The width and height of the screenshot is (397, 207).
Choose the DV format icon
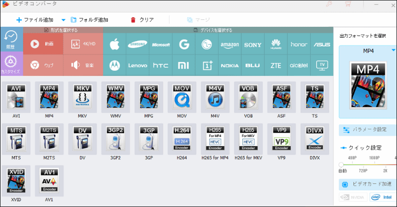[82, 139]
